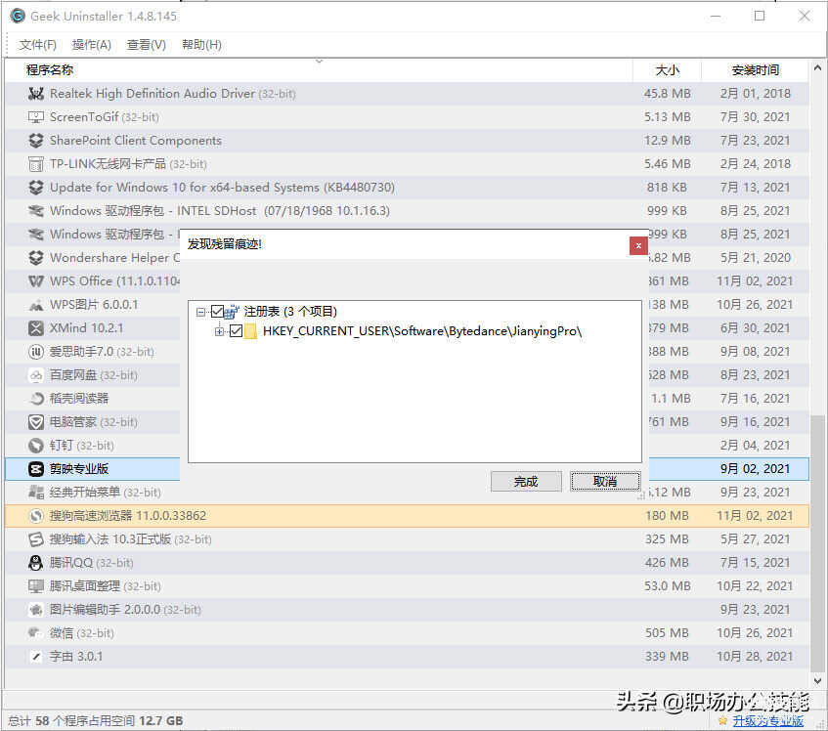Click the 剪映专业版 app icon
The width and height of the screenshot is (828, 731).
tap(36, 469)
